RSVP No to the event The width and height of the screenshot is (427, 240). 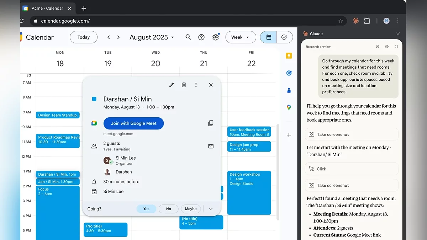tap(169, 209)
